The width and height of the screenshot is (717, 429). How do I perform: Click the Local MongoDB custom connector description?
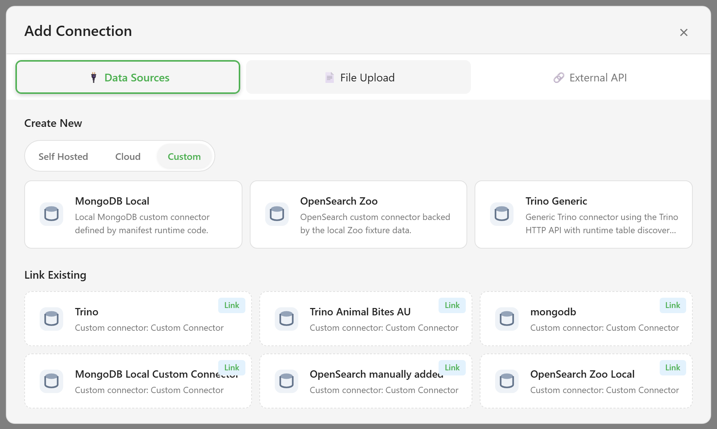coord(142,223)
